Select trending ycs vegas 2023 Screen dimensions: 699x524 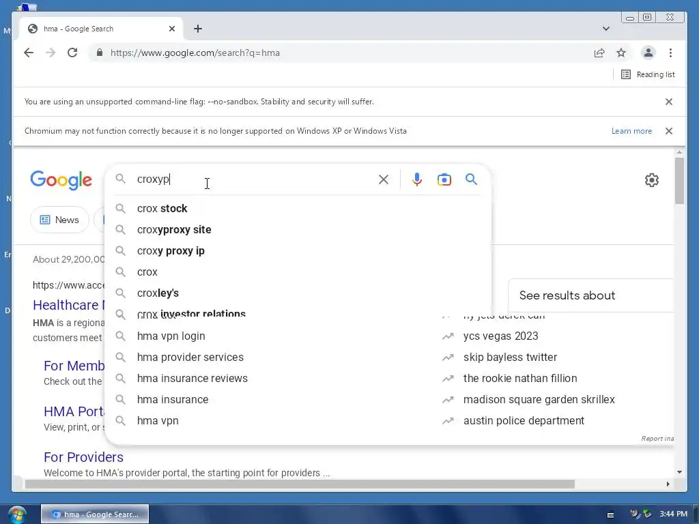point(500,336)
